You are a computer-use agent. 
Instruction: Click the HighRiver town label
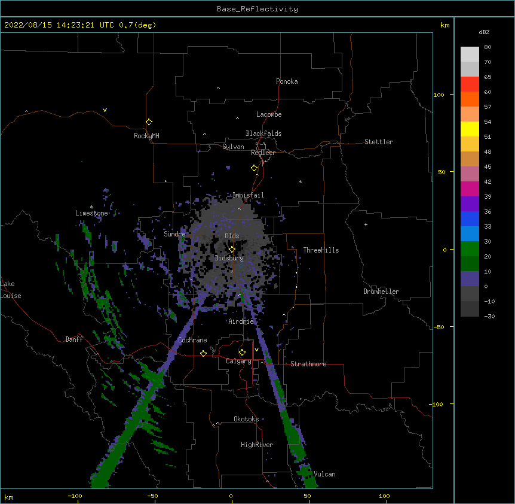pyautogui.click(x=257, y=445)
